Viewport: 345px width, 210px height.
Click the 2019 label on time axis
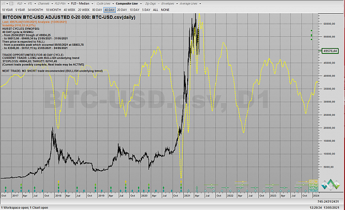[x=101, y=196]
